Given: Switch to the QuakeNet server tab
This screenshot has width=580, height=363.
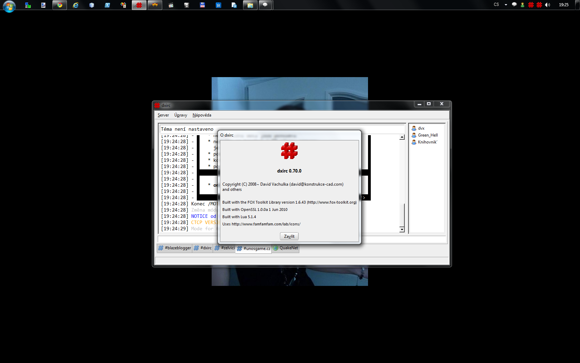Looking at the screenshot, I should 286,248.
